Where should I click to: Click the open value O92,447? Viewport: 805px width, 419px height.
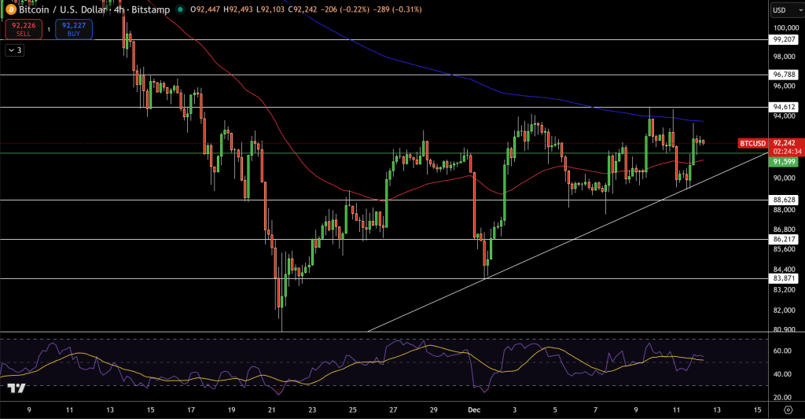(x=205, y=9)
